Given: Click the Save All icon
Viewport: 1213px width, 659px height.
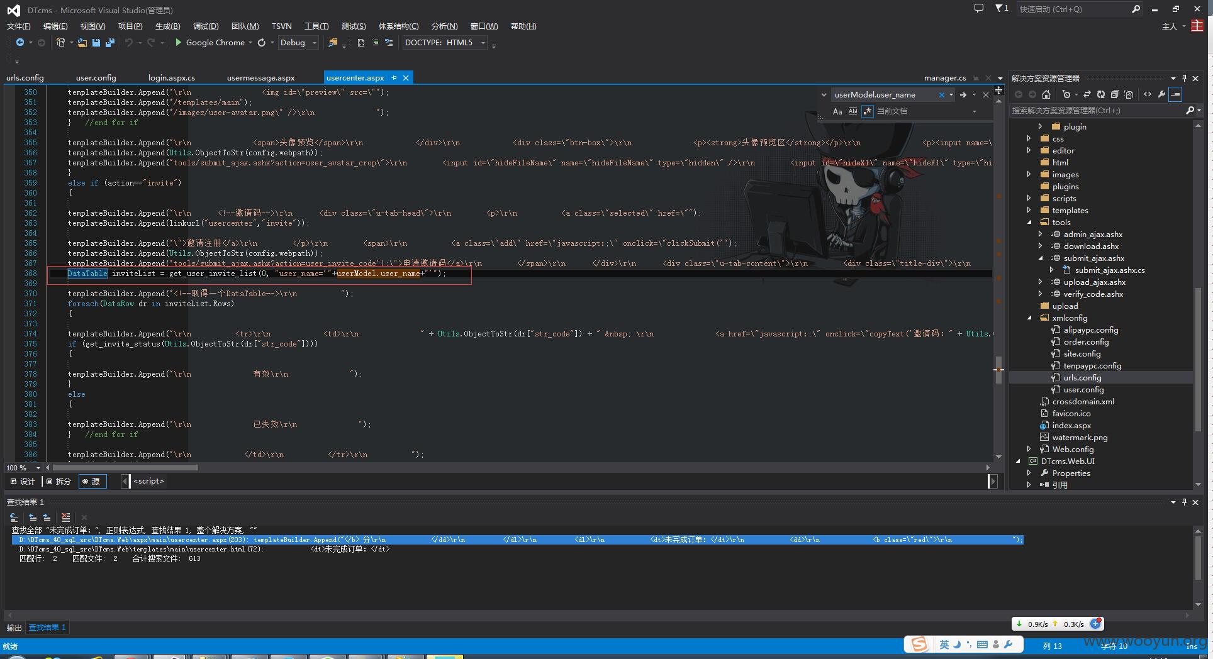Looking at the screenshot, I should pyautogui.click(x=110, y=43).
